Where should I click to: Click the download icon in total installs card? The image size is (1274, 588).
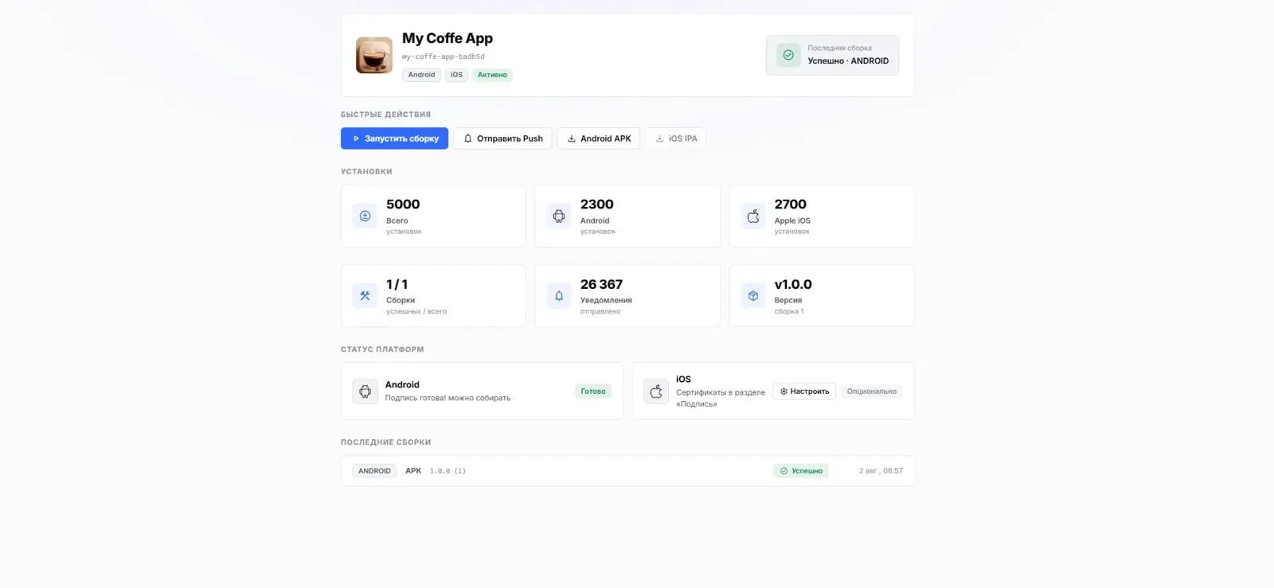point(365,216)
